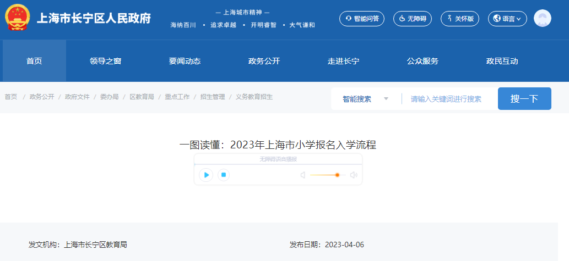Expand the 语言 language dropdown

coord(507,19)
